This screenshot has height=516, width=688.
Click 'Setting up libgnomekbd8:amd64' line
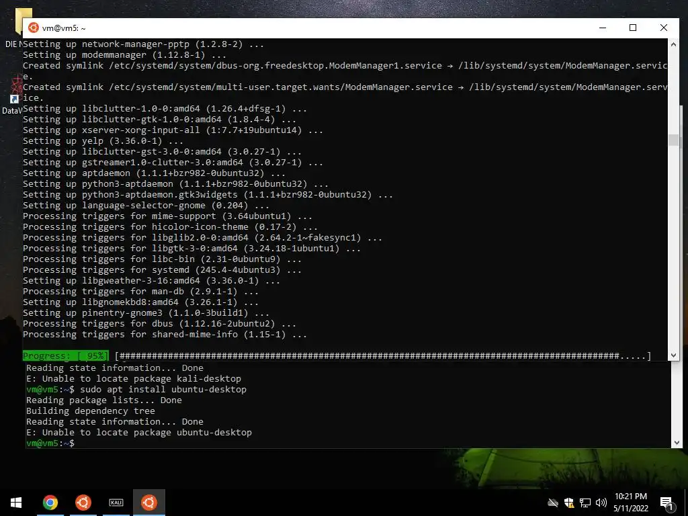point(140,302)
